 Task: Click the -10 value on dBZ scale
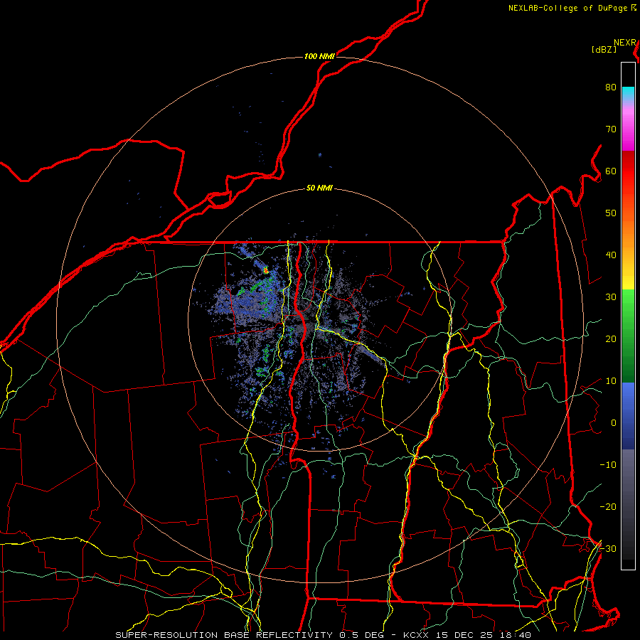pos(608,465)
